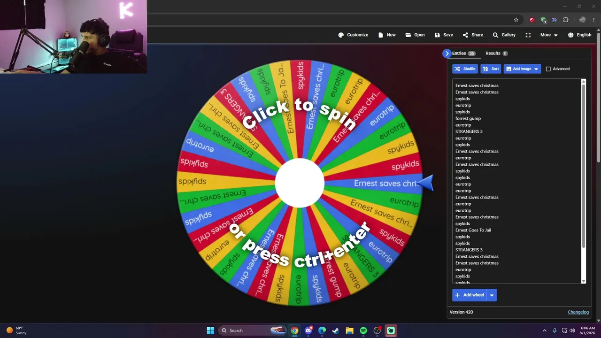Click the Add wheel button

(x=470, y=295)
